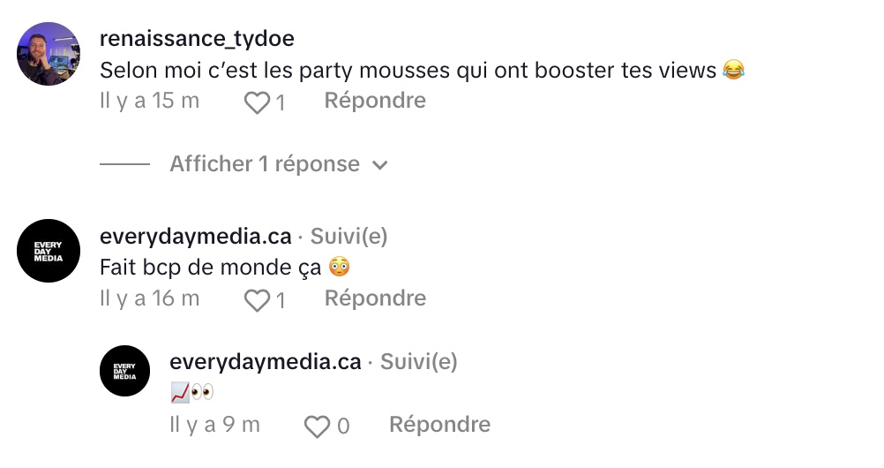This screenshot has width=884, height=468.
Task: Like the renaissance_tydoe comment with the heart
Action: (257, 102)
